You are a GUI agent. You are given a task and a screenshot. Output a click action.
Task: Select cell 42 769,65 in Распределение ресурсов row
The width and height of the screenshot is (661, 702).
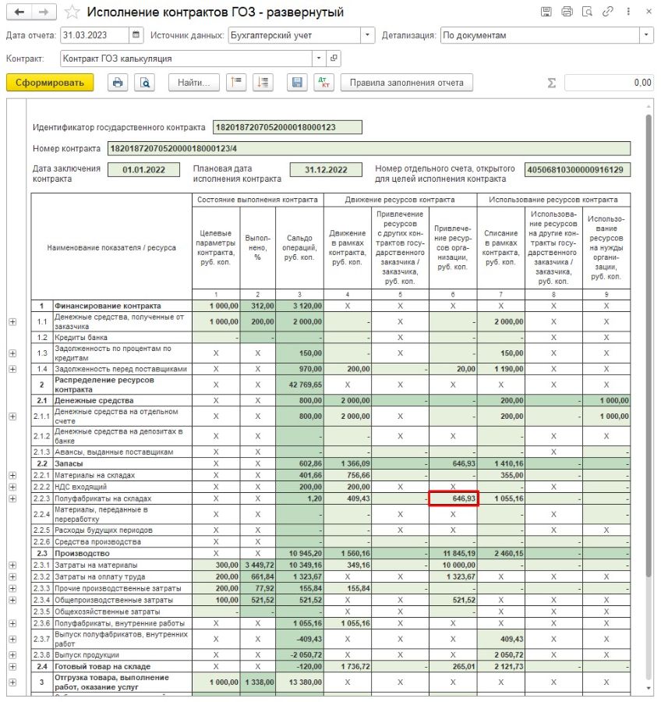pyautogui.click(x=299, y=385)
